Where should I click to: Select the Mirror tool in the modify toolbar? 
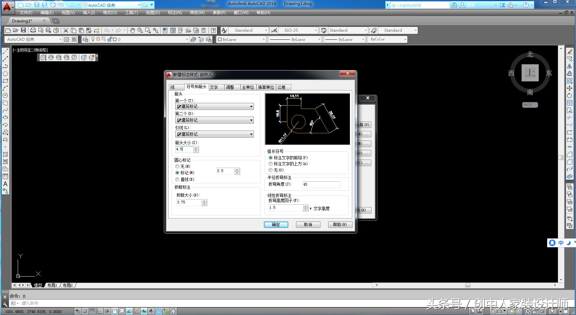(570, 66)
